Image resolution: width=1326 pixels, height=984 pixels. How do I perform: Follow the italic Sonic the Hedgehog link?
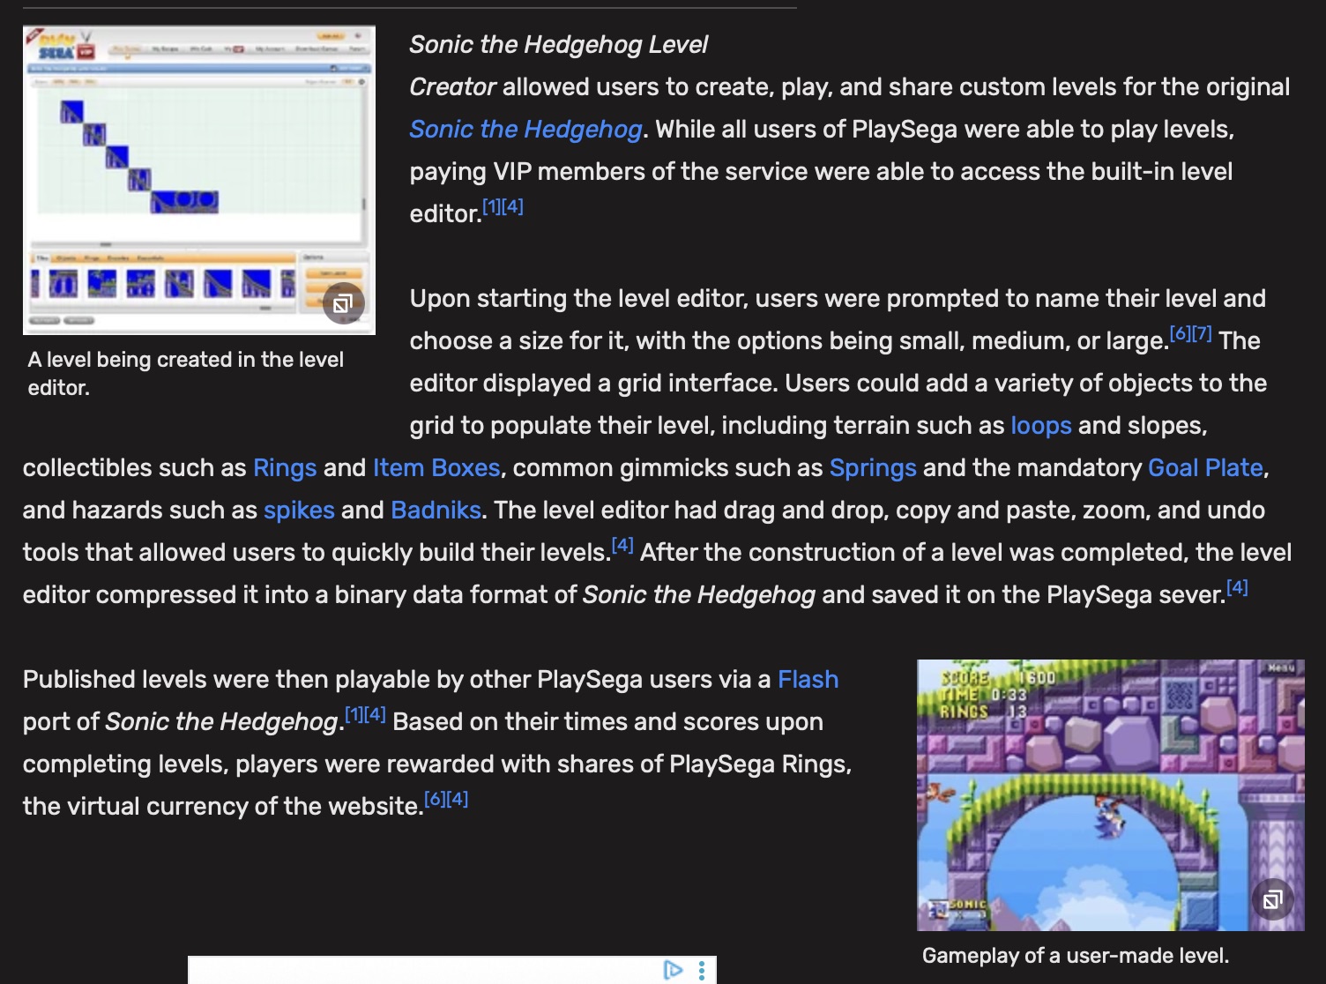(x=525, y=130)
